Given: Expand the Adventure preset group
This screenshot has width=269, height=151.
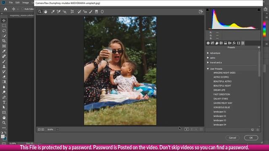Looking at the screenshot, I should [208, 53].
